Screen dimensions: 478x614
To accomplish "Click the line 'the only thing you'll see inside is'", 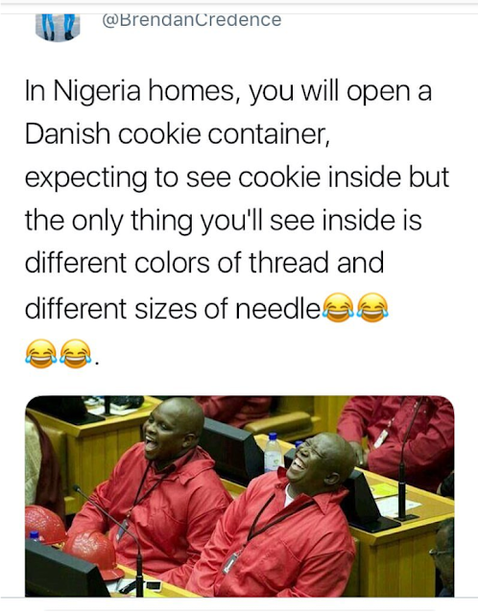I will click(223, 221).
